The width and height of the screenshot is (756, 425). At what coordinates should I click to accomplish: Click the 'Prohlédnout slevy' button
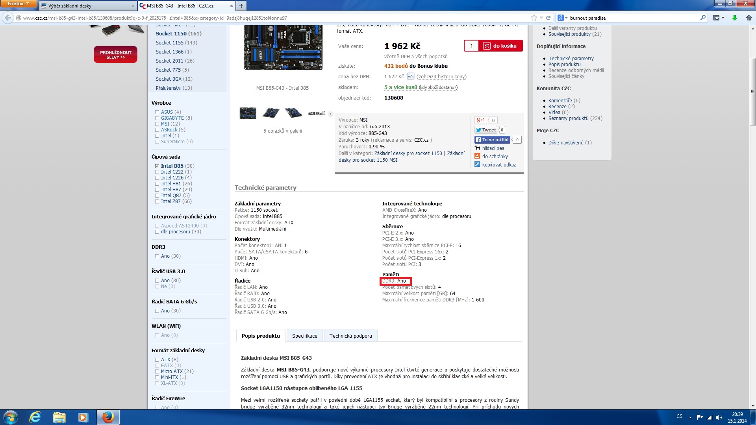click(115, 55)
